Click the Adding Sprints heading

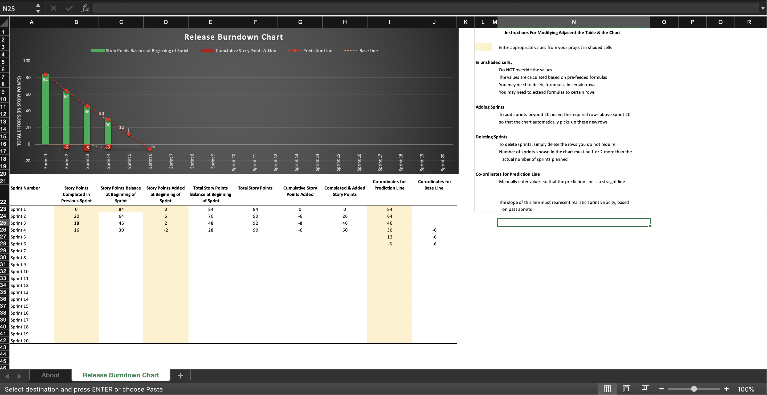490,107
